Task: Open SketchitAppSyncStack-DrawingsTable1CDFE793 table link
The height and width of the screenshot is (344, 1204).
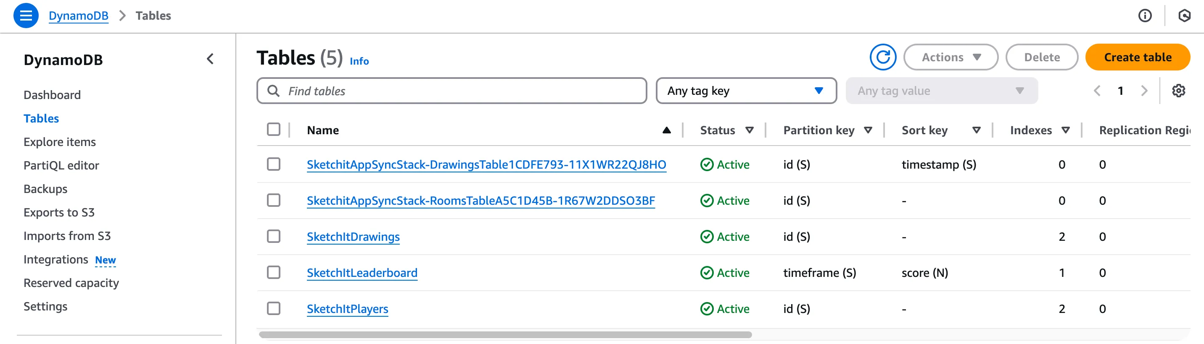Action: pos(486,164)
